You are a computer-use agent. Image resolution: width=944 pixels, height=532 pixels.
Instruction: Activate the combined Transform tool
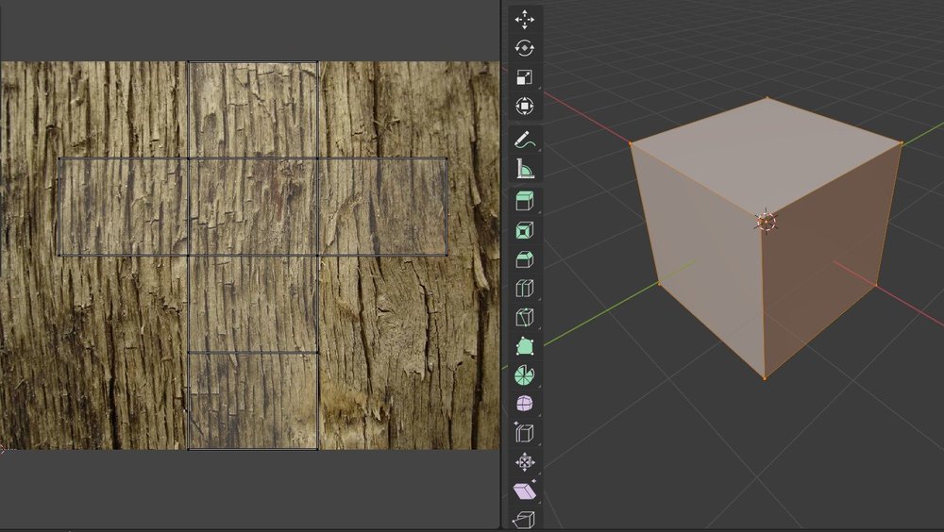click(x=525, y=107)
